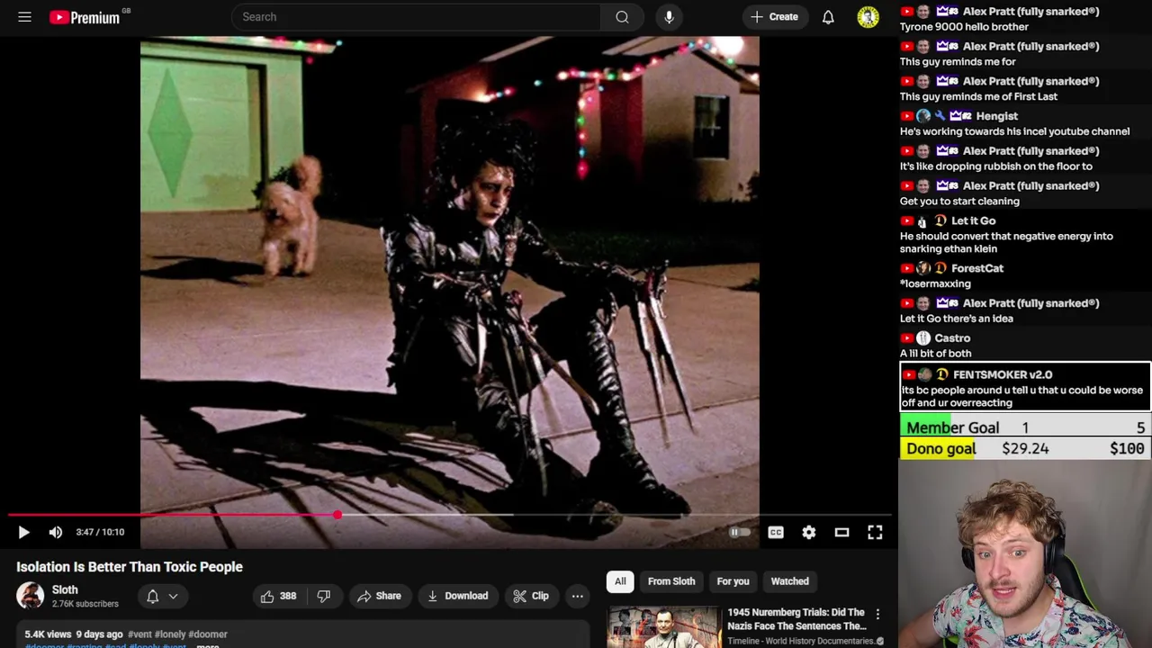This screenshot has height=648, width=1152.
Task: Go to YouTube Premium home logo
Action: 85,17
